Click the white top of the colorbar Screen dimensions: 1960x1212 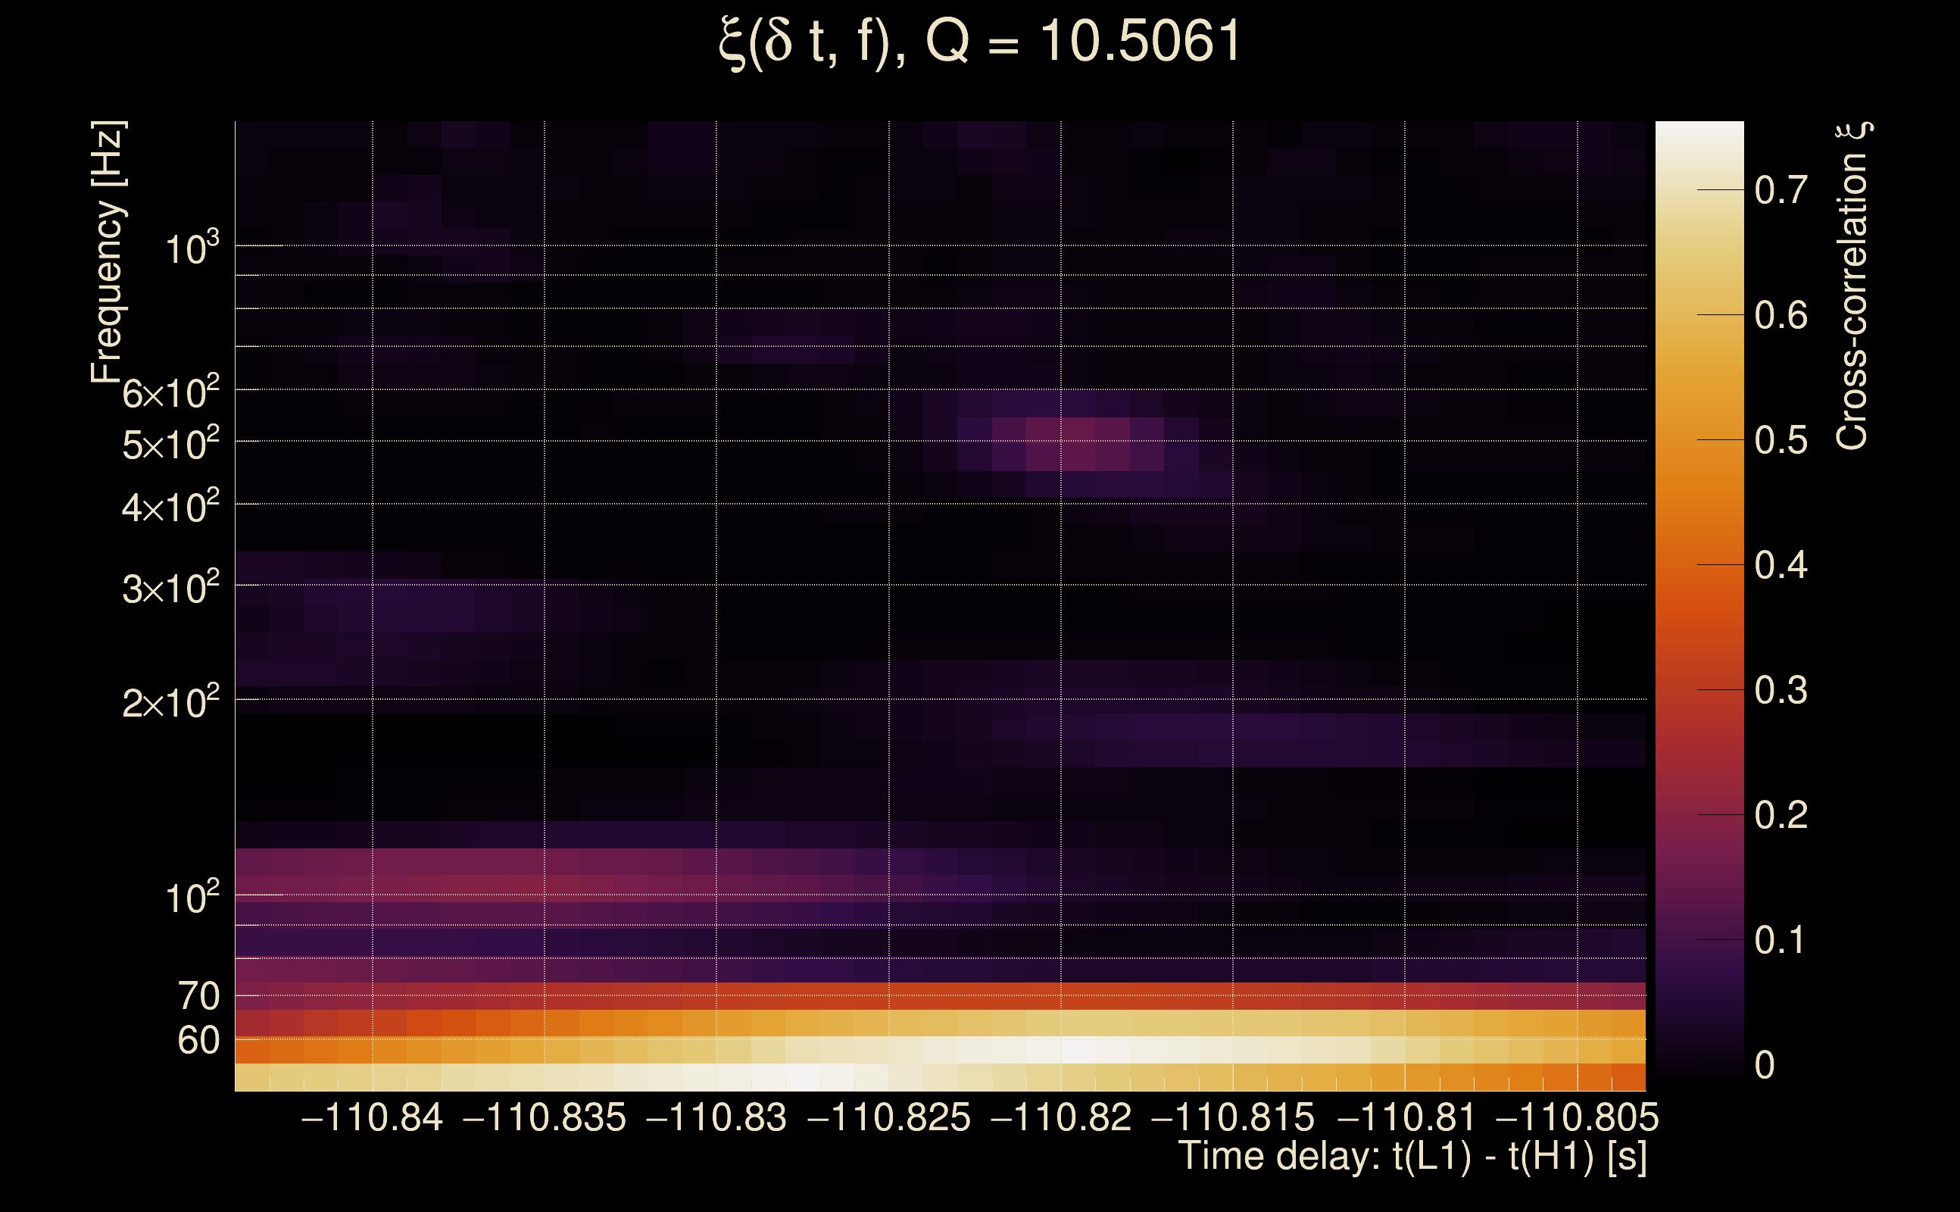1699,136
